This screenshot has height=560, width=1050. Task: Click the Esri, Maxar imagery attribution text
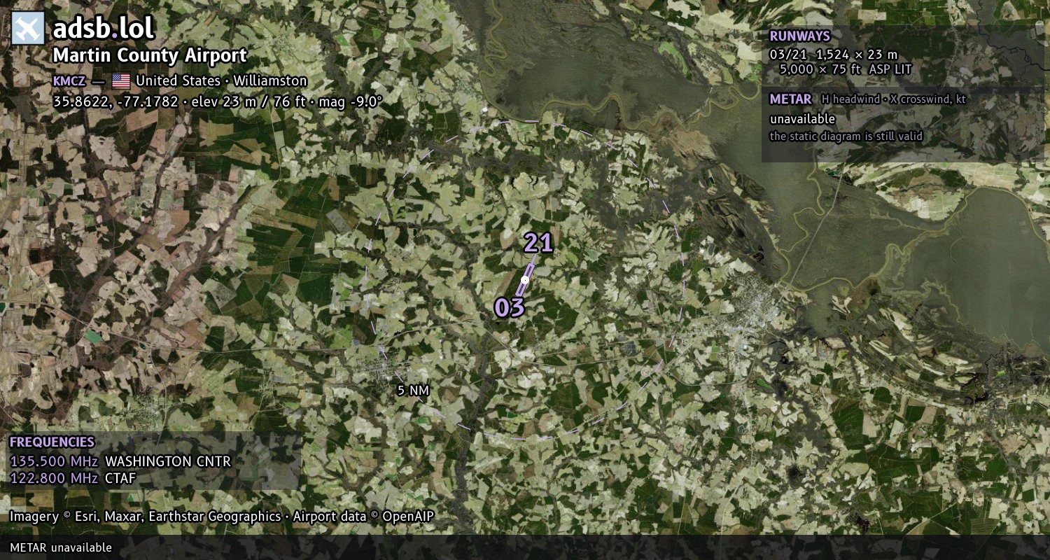point(222,517)
